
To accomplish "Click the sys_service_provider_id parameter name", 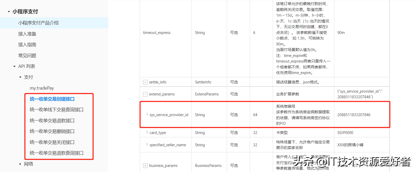I will (x=169, y=115).
